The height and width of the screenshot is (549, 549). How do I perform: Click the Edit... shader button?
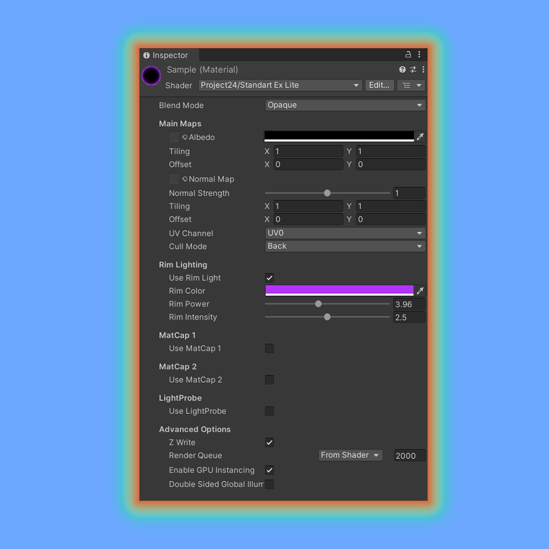[380, 85]
